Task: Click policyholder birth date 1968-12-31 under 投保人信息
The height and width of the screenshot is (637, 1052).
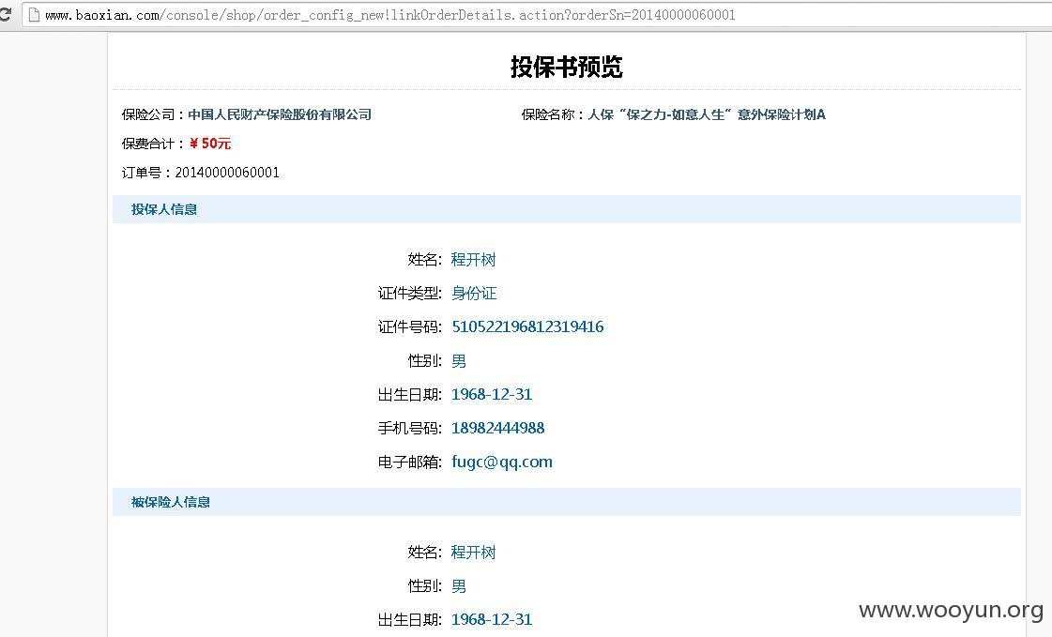Action: [x=491, y=394]
